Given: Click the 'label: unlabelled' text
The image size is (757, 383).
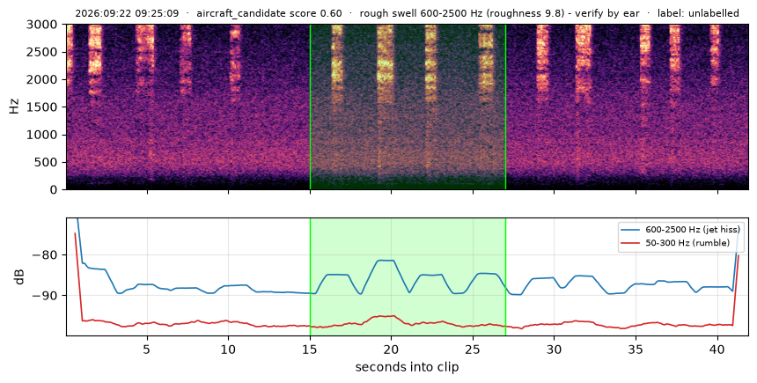Looking at the screenshot, I should point(698,13).
